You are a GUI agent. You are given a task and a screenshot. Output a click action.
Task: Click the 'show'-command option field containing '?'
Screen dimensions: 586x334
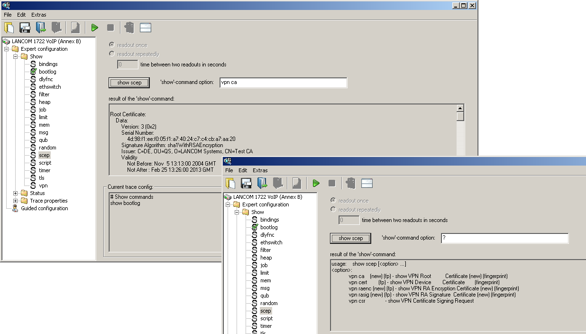(x=504, y=238)
